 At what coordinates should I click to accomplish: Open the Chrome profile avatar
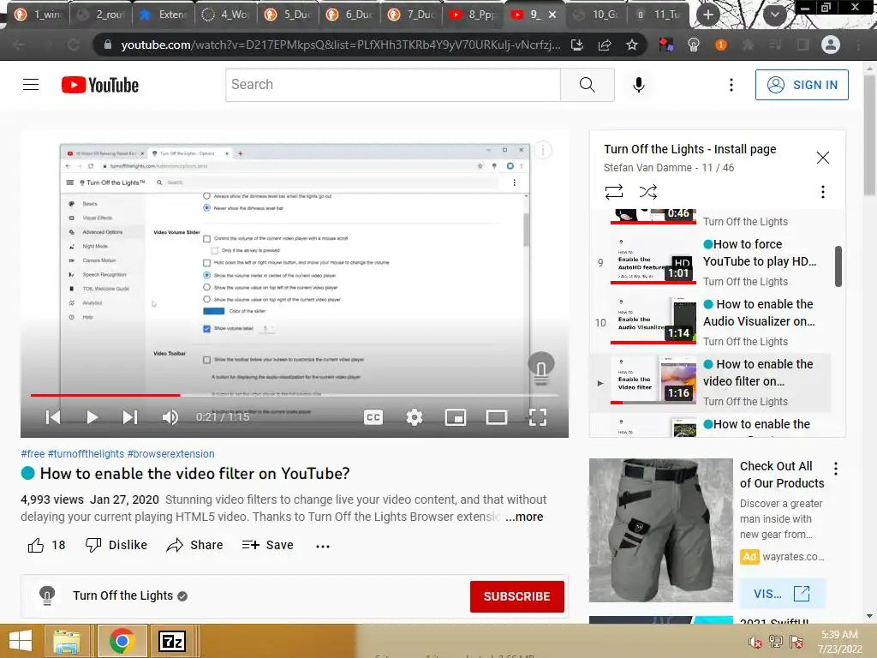(x=831, y=45)
